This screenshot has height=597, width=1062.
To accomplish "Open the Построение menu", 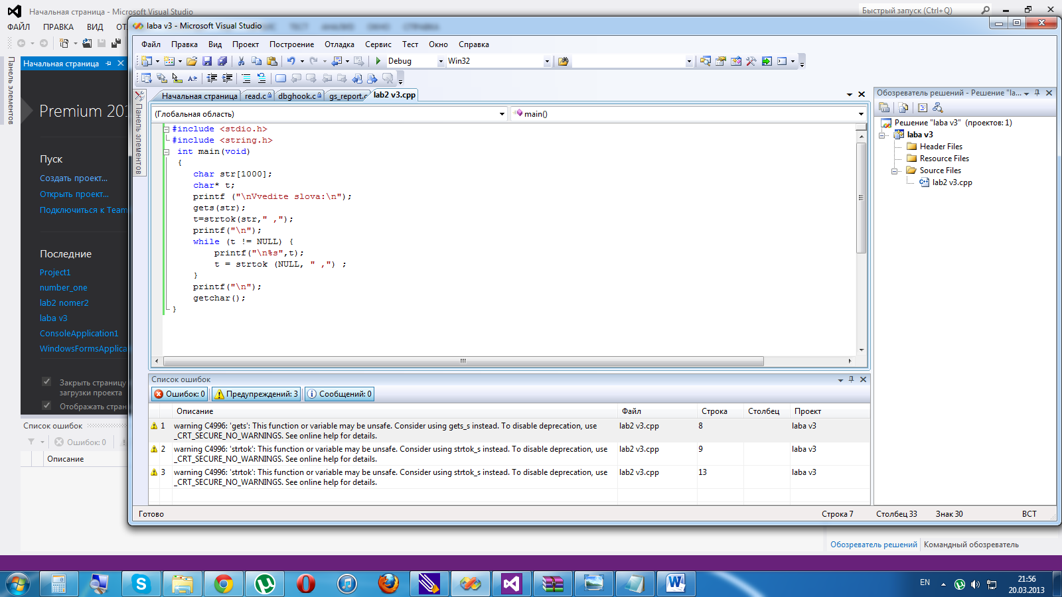I will point(291,44).
